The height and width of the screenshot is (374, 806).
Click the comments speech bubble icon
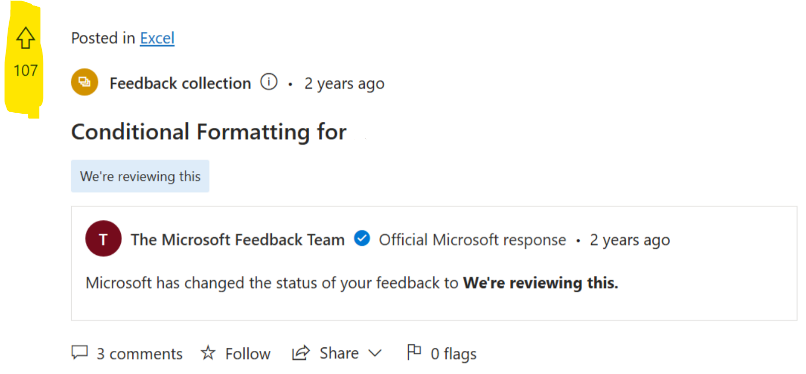80,352
